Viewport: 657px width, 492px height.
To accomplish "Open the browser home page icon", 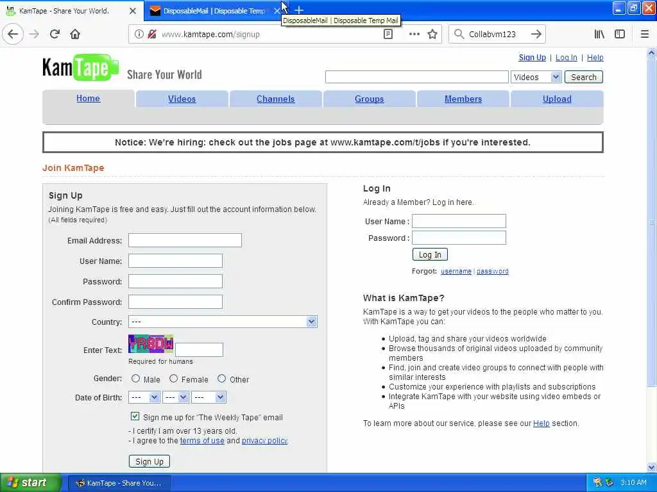I will click(x=75, y=34).
